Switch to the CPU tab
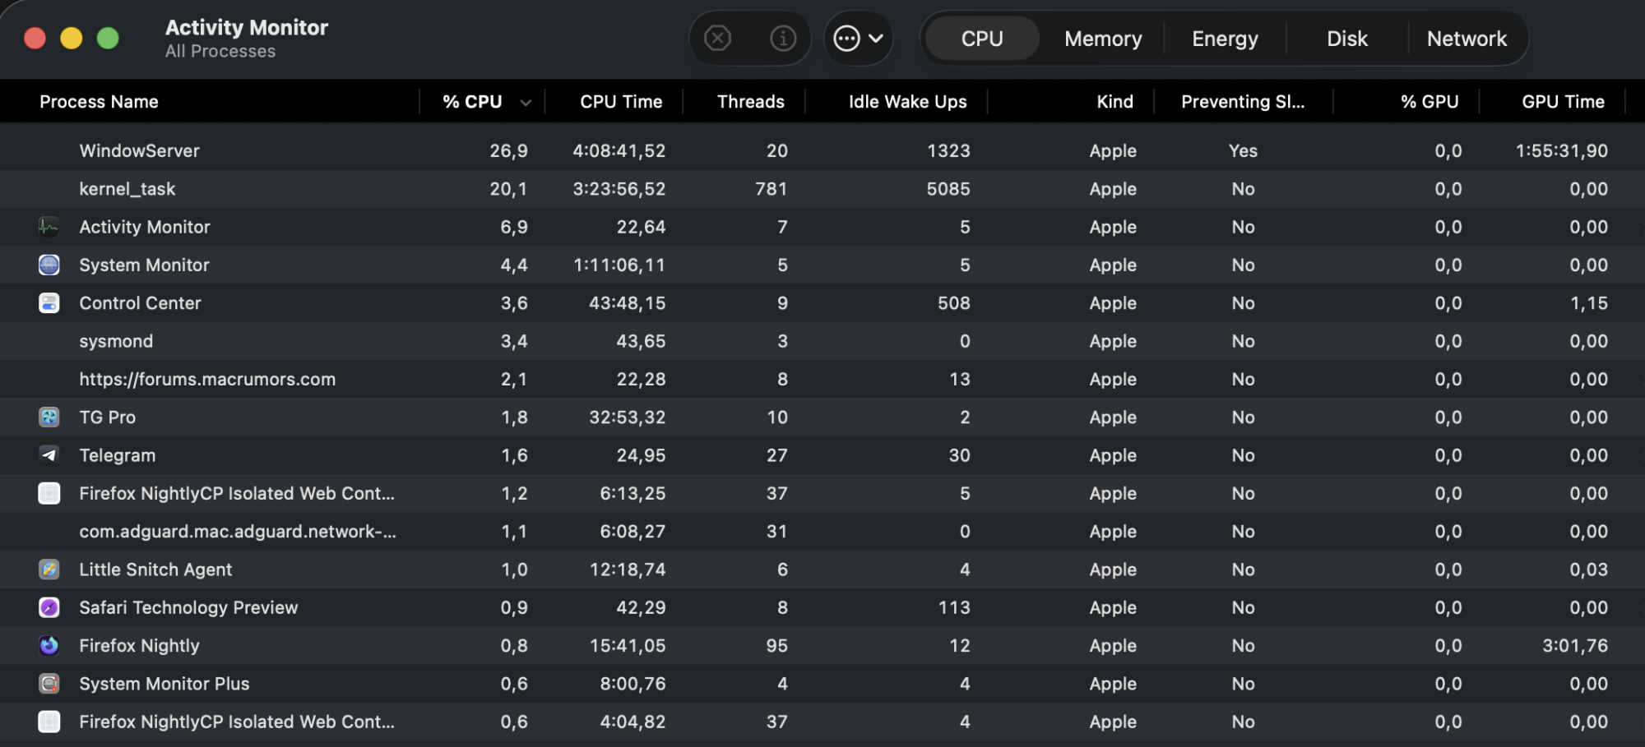This screenshot has width=1645, height=747. coord(982,39)
